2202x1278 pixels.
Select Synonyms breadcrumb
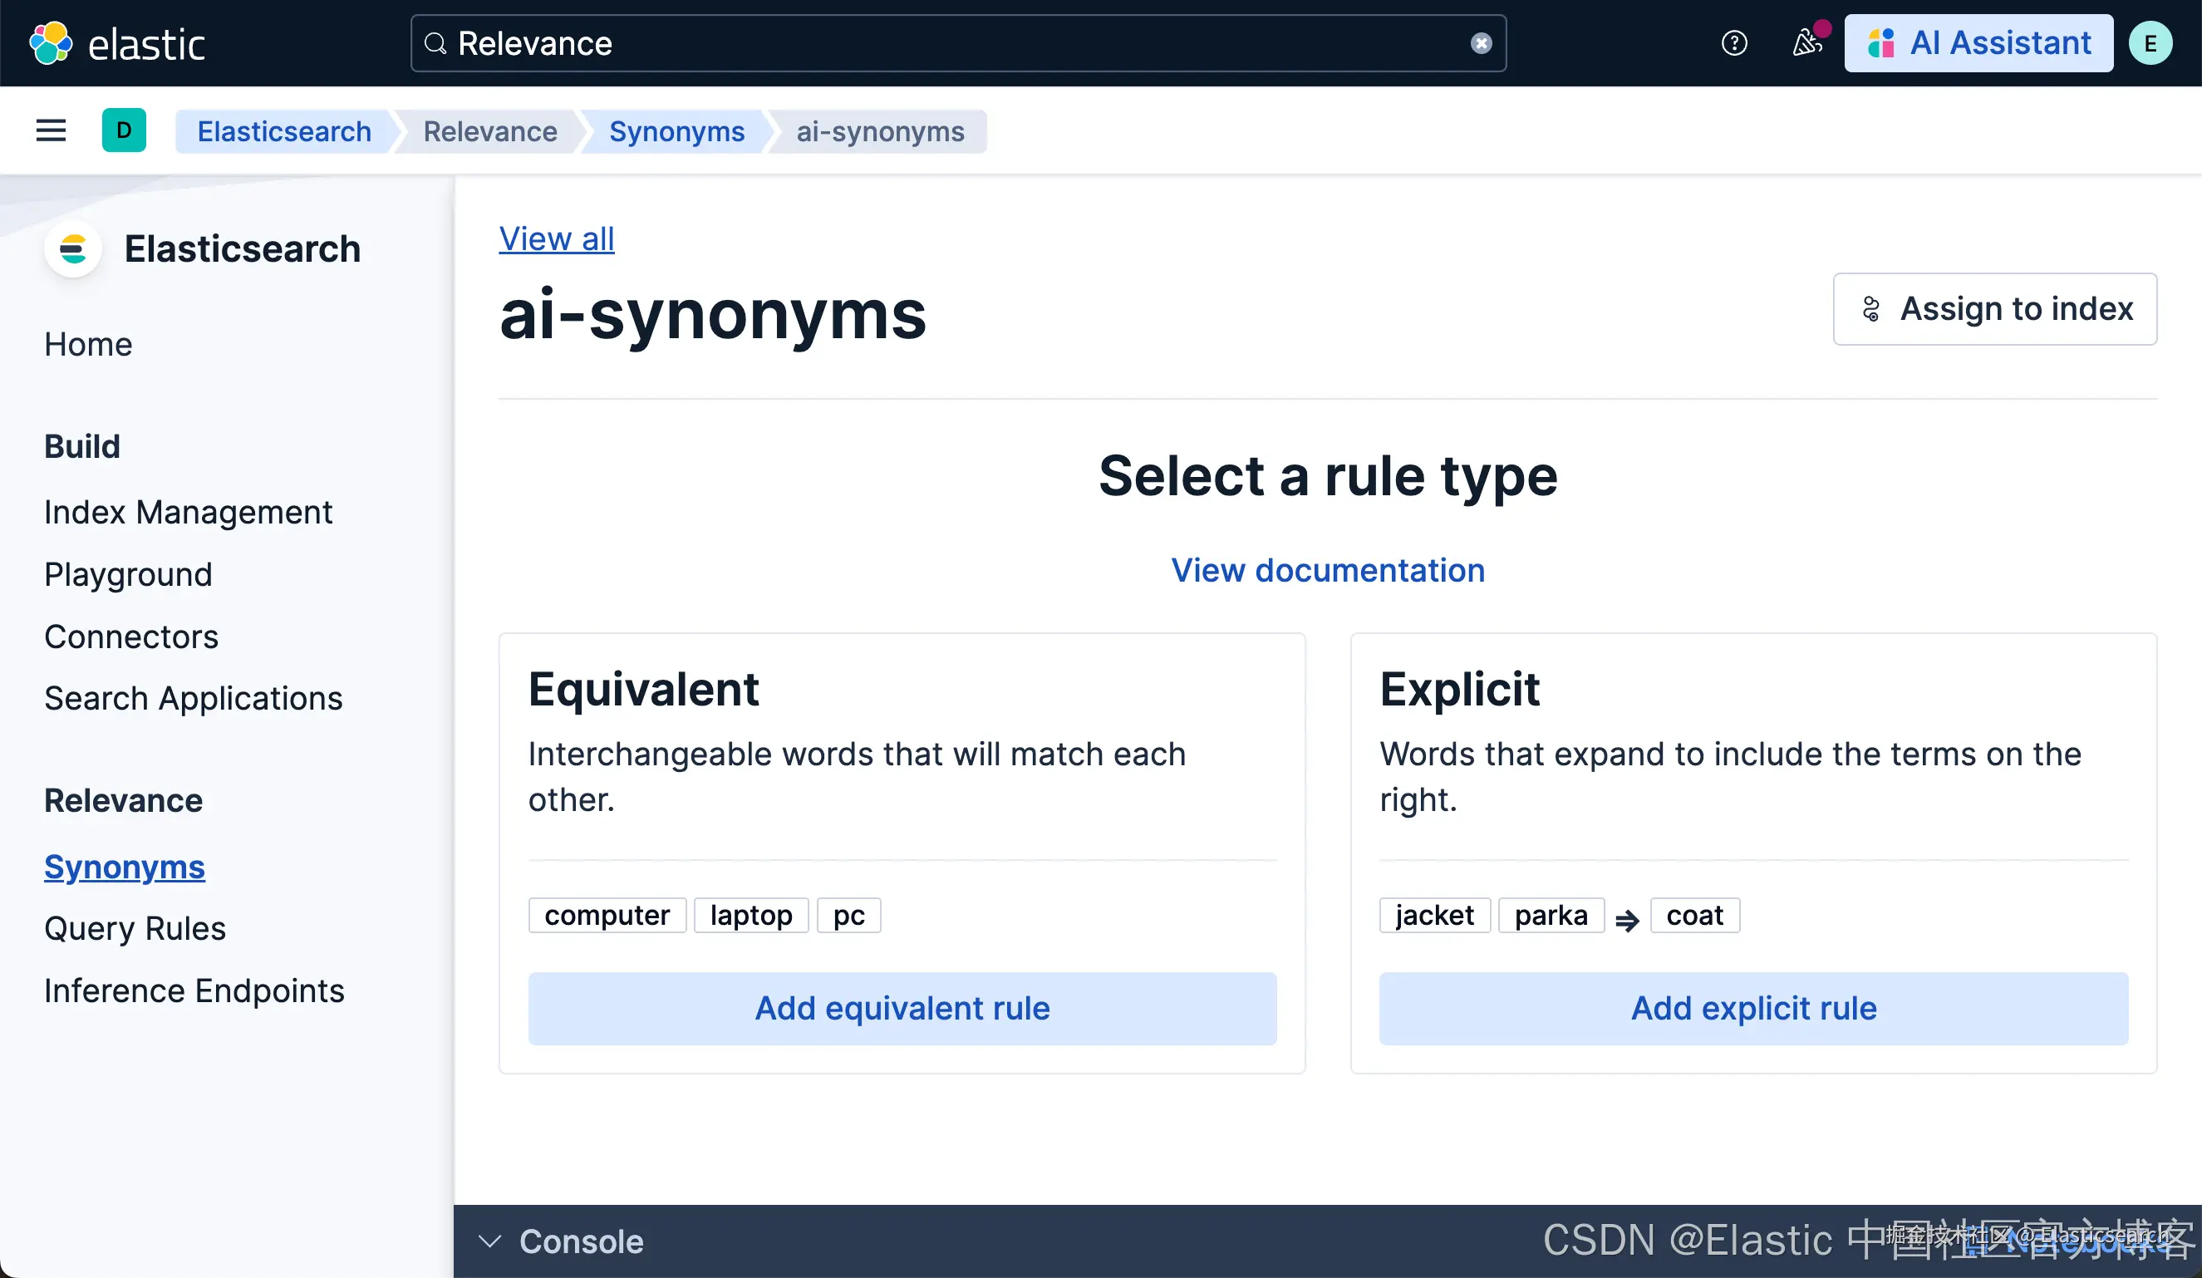[676, 131]
